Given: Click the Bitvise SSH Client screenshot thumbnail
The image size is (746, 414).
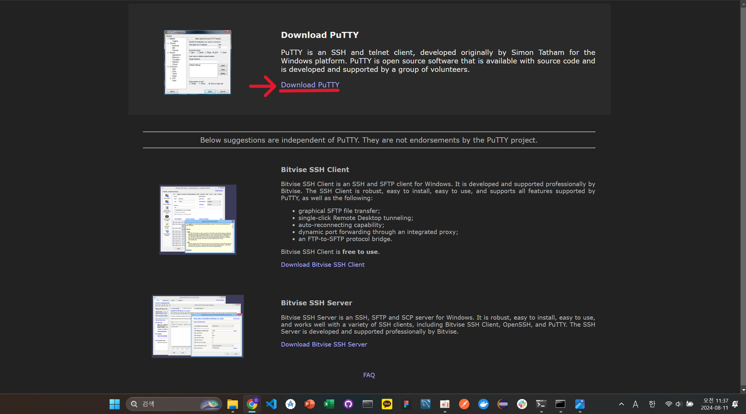Looking at the screenshot, I should coord(198,219).
